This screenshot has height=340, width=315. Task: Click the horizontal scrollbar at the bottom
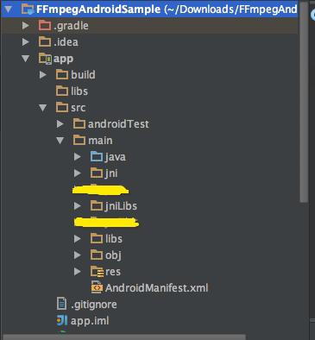coord(124,337)
